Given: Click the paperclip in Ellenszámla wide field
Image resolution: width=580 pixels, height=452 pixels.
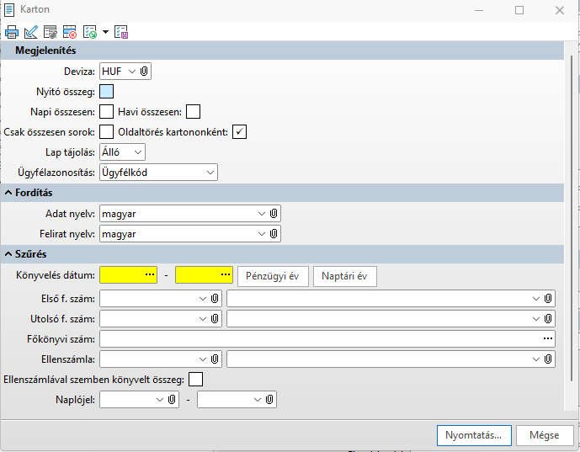Looking at the screenshot, I should click(x=548, y=359).
